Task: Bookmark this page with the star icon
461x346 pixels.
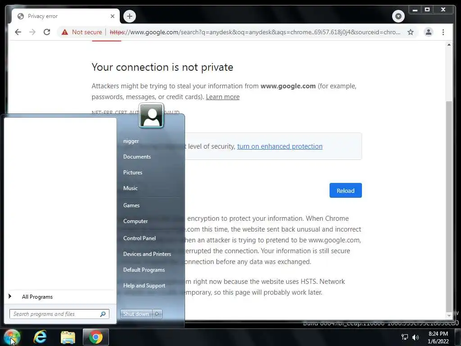Action: coord(411,32)
